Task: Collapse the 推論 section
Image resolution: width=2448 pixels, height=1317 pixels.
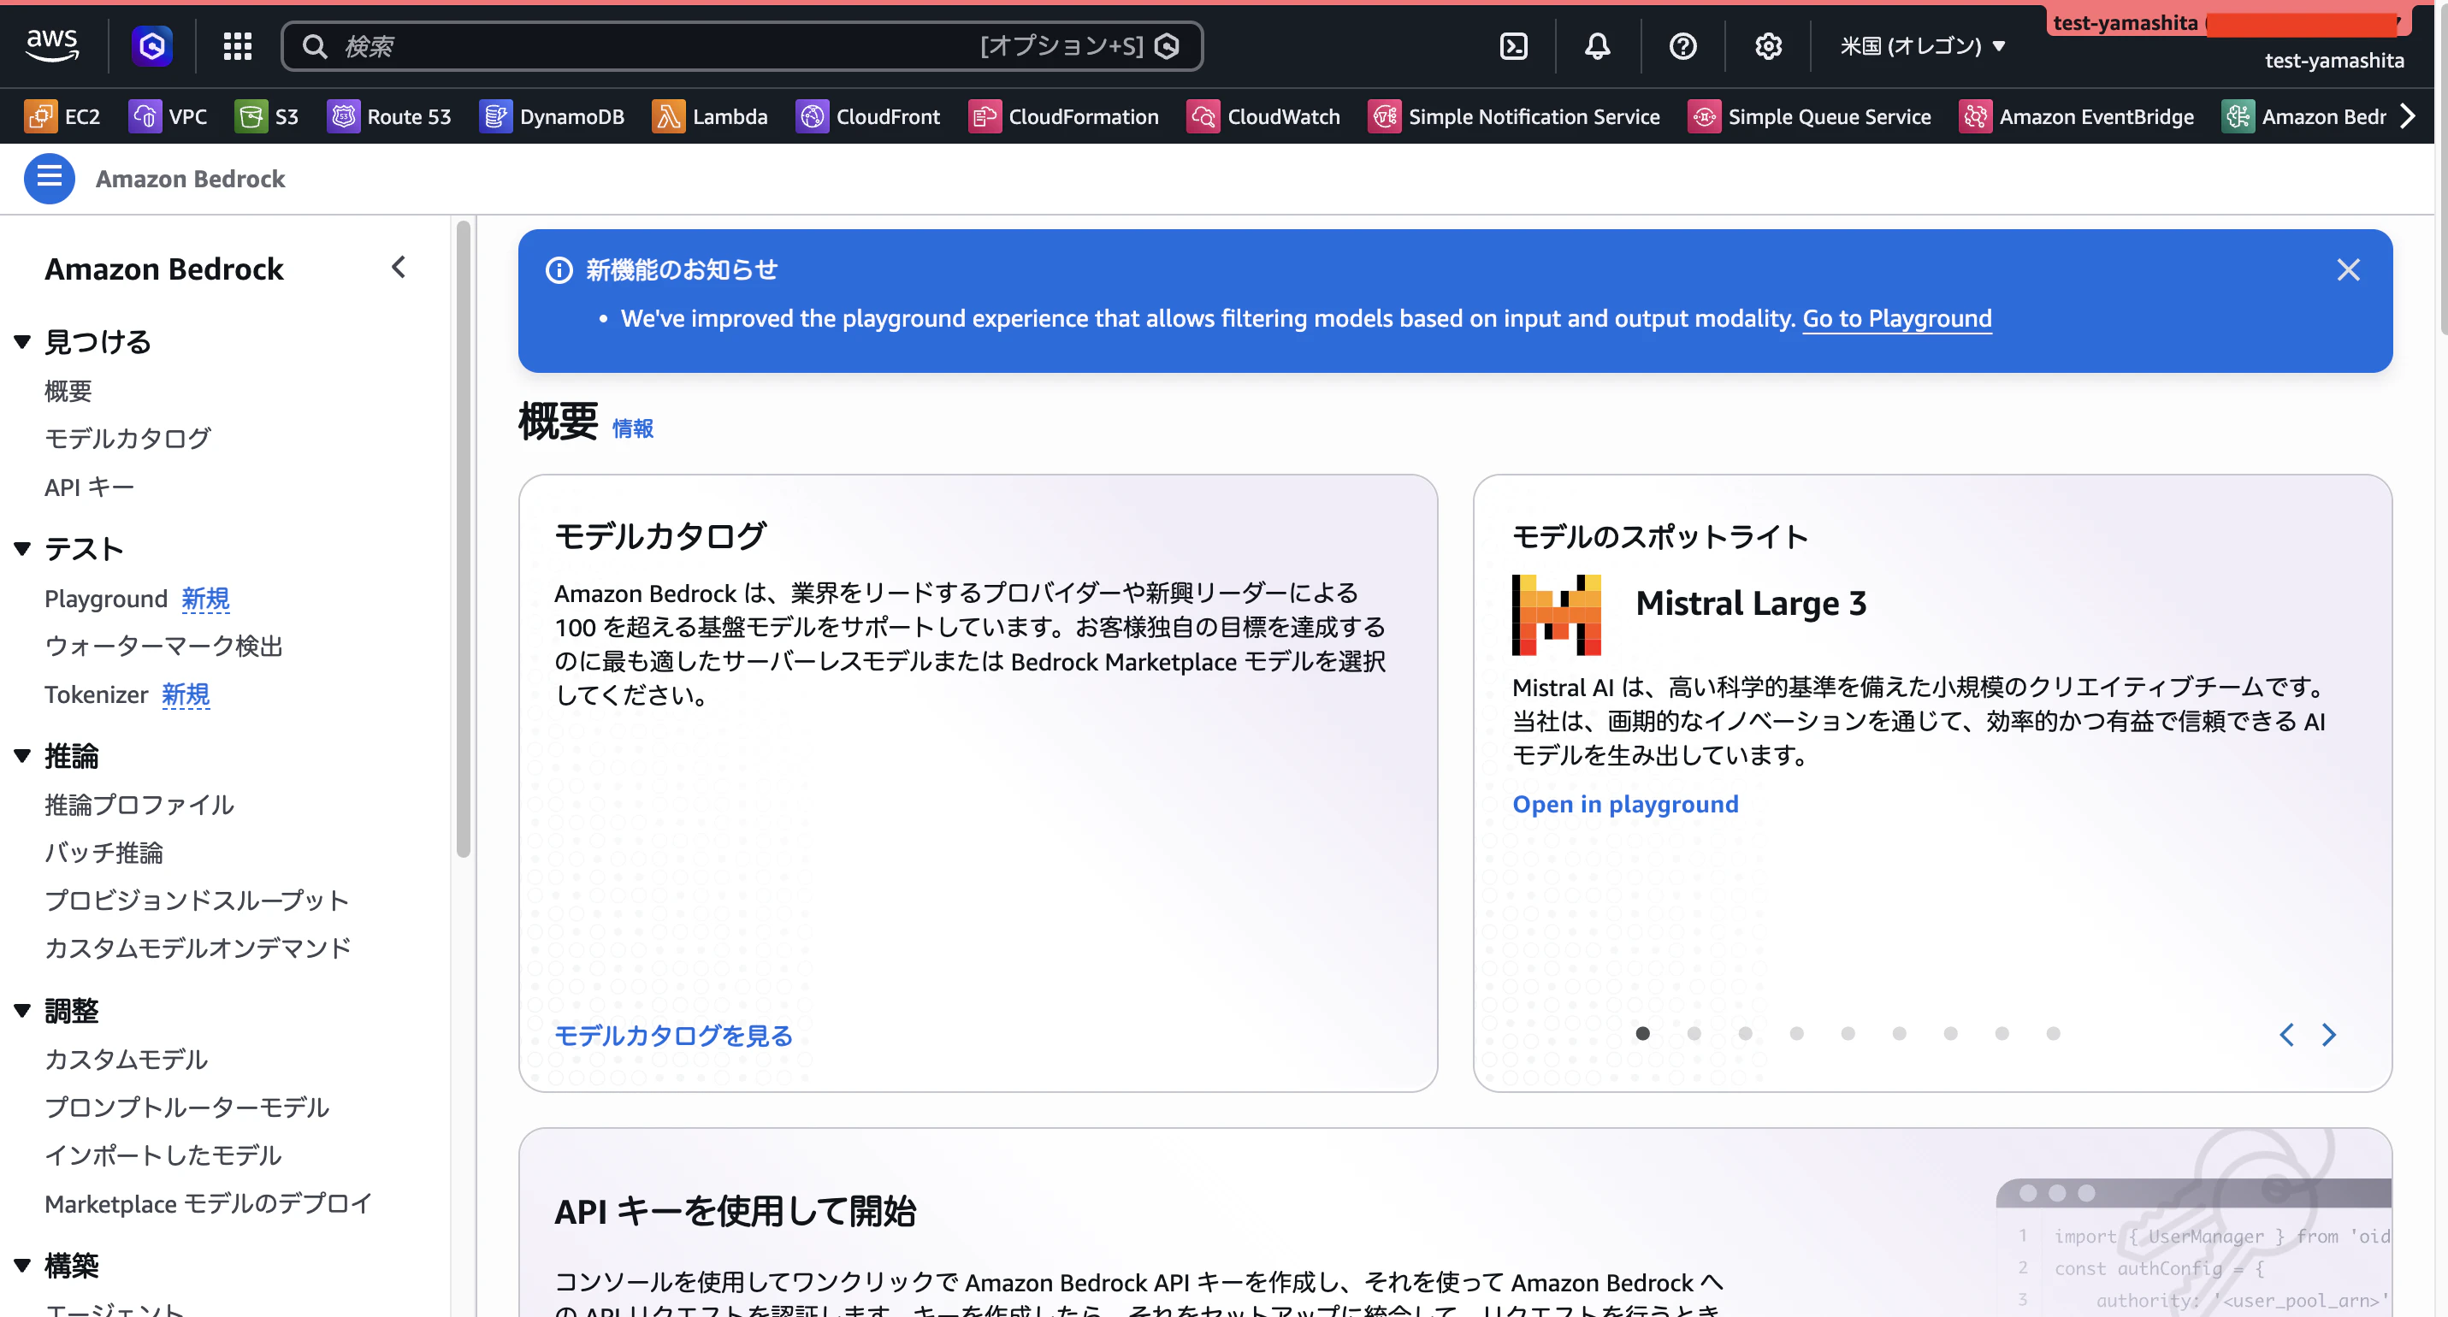Action: pyautogui.click(x=23, y=756)
